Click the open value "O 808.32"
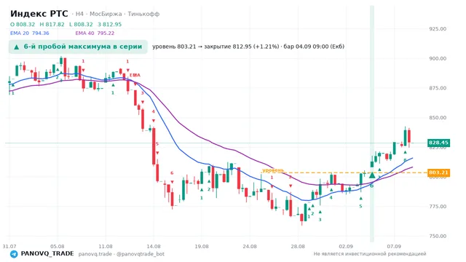 pyautogui.click(x=23, y=24)
